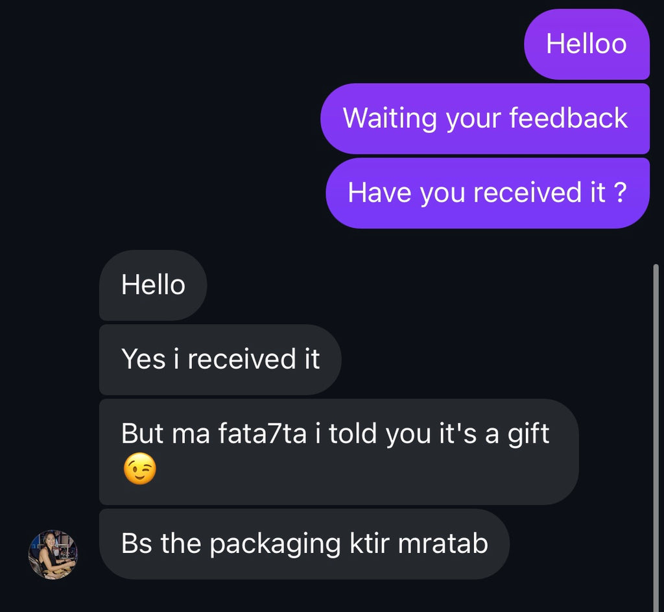Select the 'Bs the packaging ktir mratab' bubble
The image size is (664, 612).
pos(303,544)
